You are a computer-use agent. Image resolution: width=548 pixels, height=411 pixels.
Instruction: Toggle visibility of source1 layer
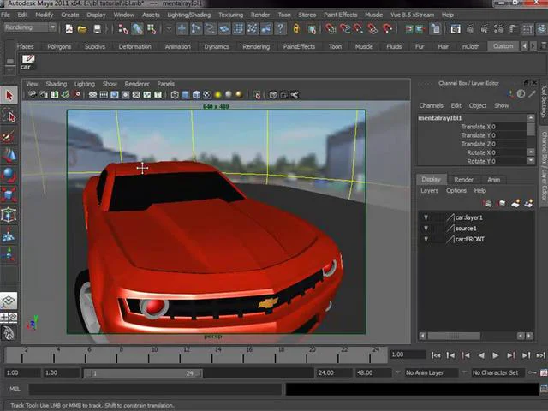click(426, 229)
